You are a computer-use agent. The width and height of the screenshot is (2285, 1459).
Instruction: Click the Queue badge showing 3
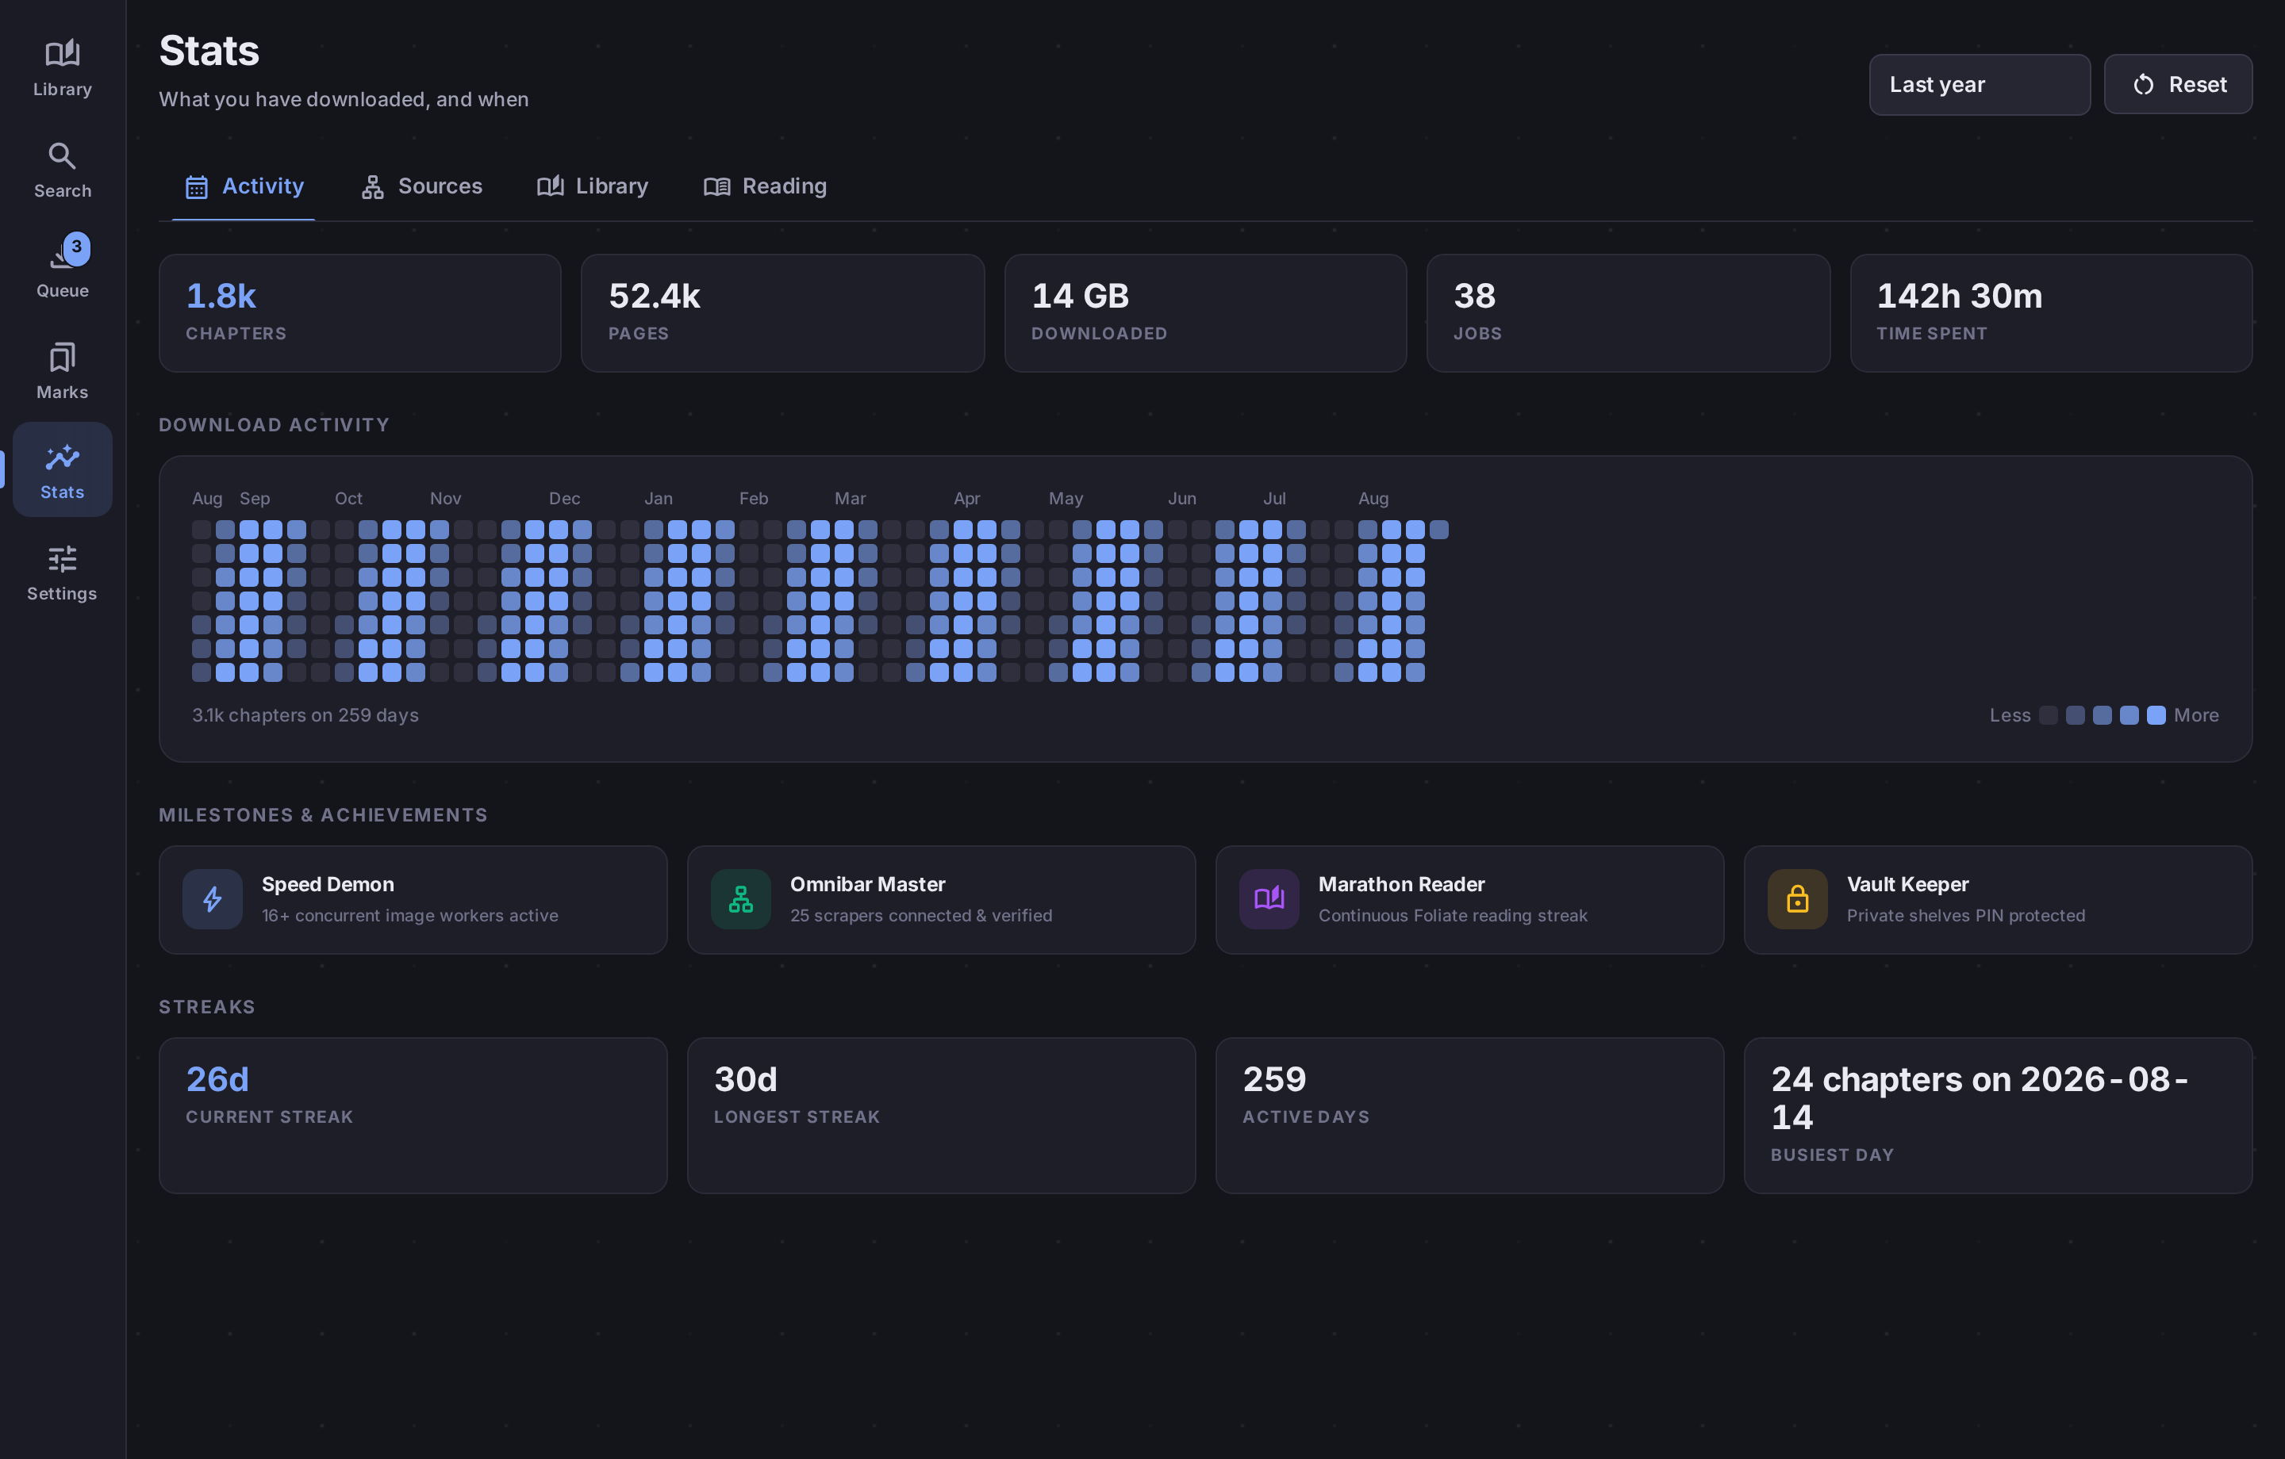point(77,247)
